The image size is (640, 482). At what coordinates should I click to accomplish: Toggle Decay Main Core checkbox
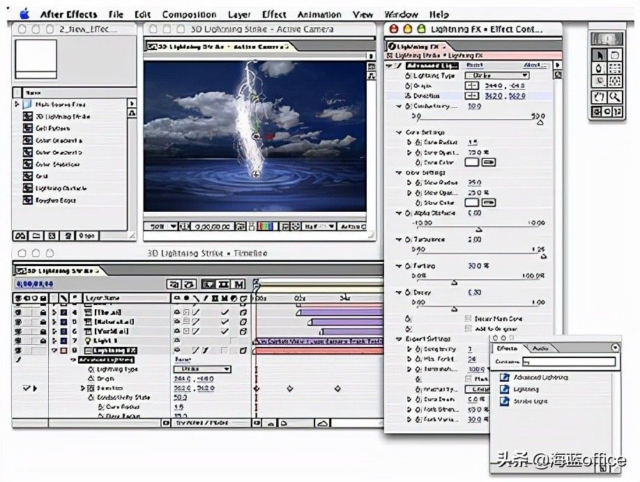pyautogui.click(x=468, y=319)
